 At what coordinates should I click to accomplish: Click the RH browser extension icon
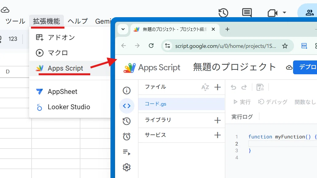pos(304,46)
